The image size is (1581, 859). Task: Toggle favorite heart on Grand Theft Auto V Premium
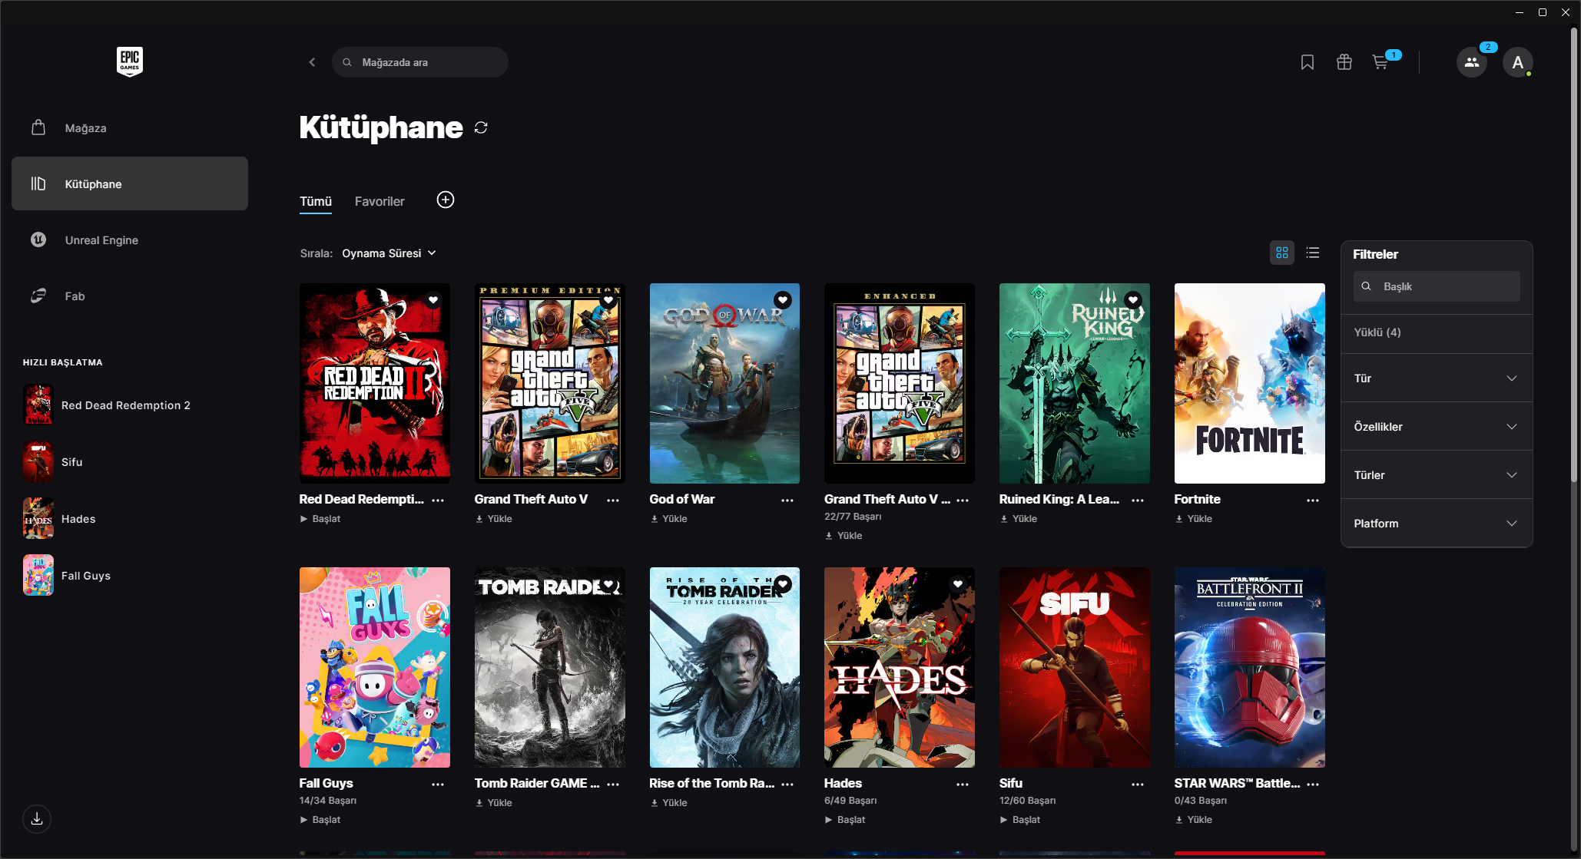click(608, 300)
